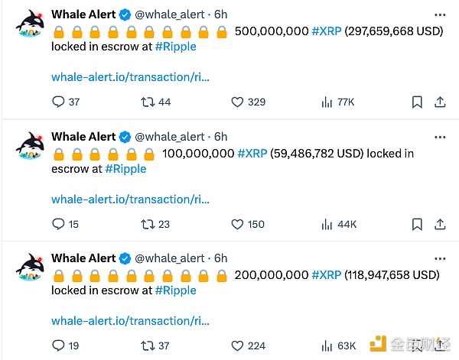Open Whale Alert profile name on the second tweet
Viewport: 459px width, 360px height.
pyautogui.click(x=83, y=137)
